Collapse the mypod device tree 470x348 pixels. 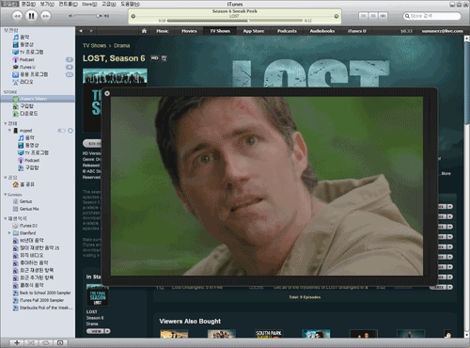coord(9,130)
